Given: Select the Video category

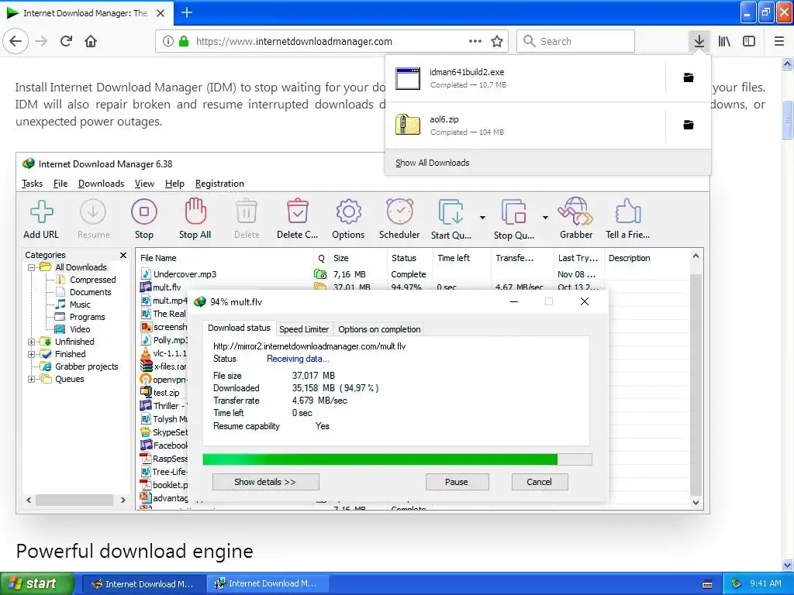Looking at the screenshot, I should (80, 329).
